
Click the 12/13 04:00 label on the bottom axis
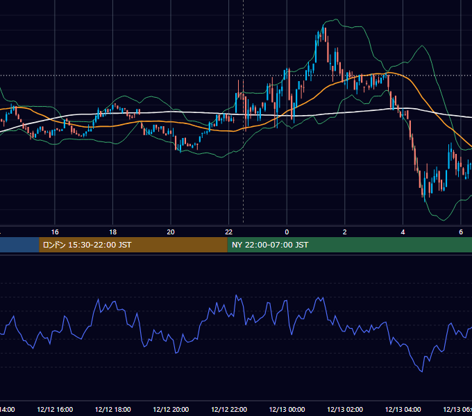(403, 409)
